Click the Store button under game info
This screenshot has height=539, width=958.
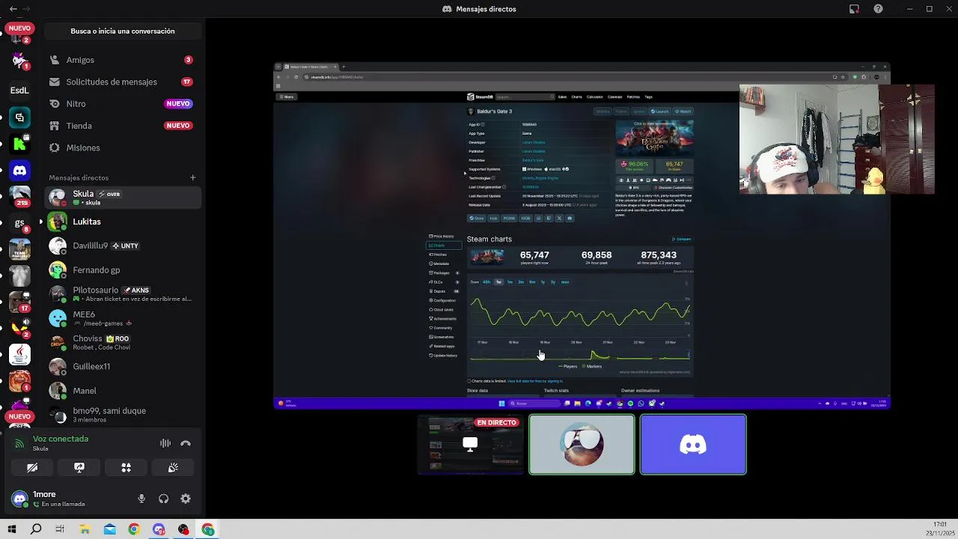pos(476,219)
